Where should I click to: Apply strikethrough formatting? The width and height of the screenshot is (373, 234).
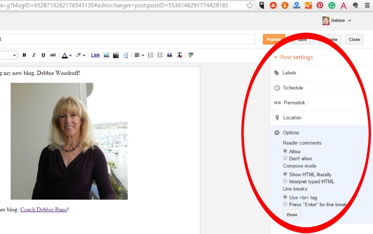(53, 55)
